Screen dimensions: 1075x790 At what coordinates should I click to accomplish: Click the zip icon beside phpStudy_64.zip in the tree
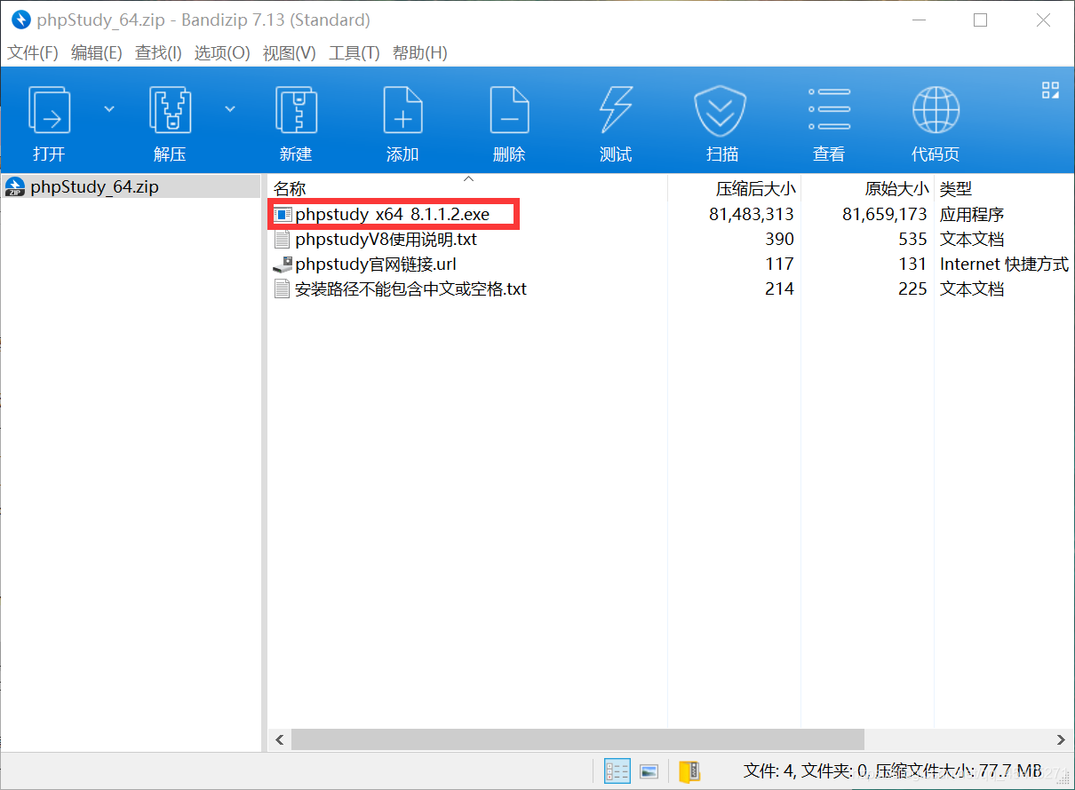click(15, 186)
